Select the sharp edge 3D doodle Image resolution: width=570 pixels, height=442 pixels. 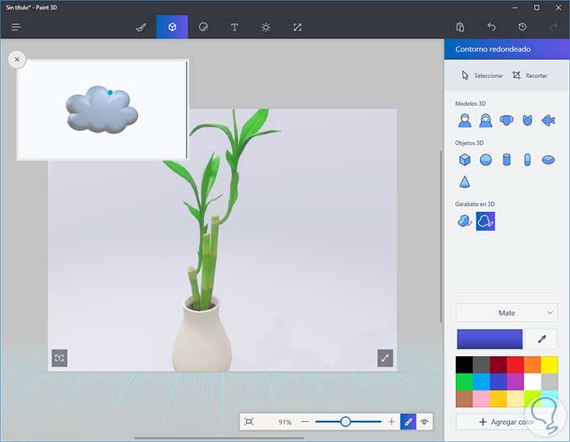coord(465,221)
